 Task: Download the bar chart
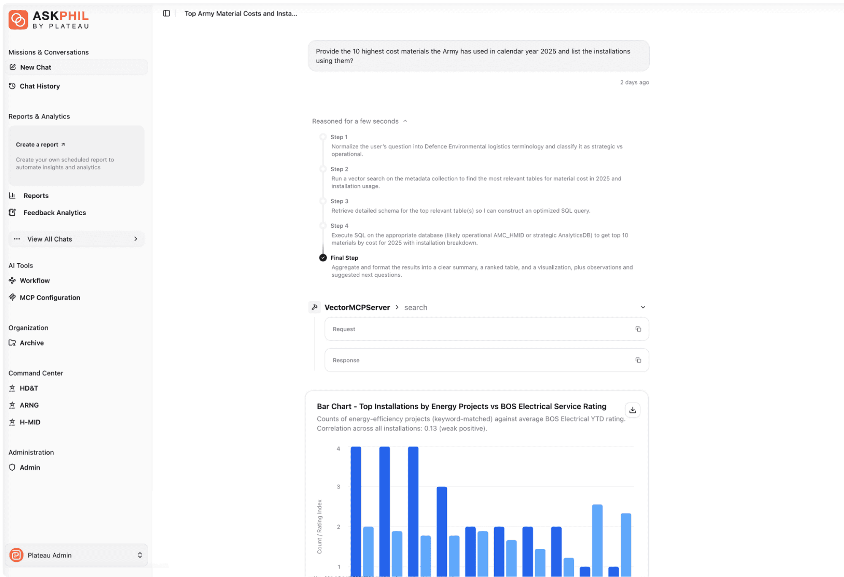point(632,410)
